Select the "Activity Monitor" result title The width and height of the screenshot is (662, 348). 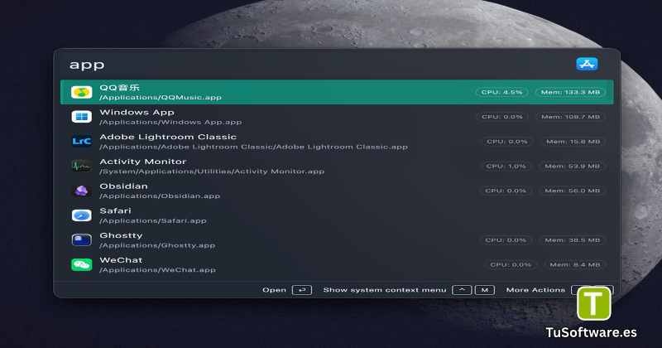(142, 161)
